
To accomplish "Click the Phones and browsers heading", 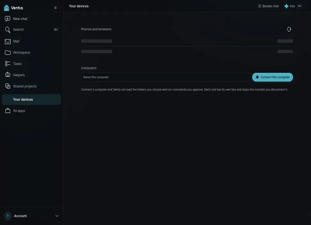I will click(96, 29).
